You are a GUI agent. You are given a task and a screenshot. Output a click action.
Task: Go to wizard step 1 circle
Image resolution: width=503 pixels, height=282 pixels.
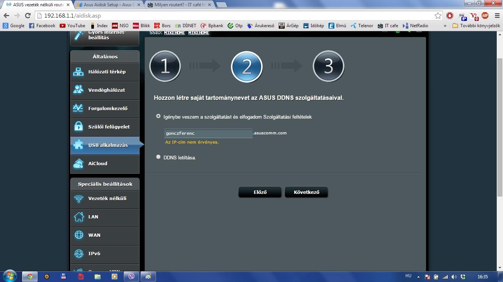[165, 66]
